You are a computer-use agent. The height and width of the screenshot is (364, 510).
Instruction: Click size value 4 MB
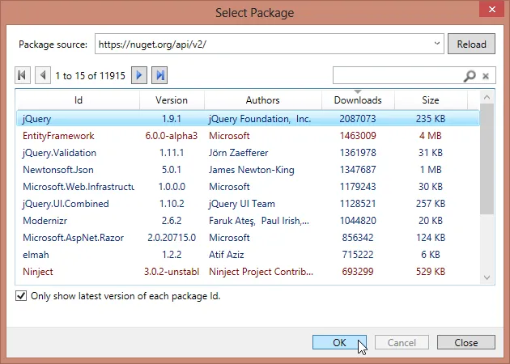431,136
